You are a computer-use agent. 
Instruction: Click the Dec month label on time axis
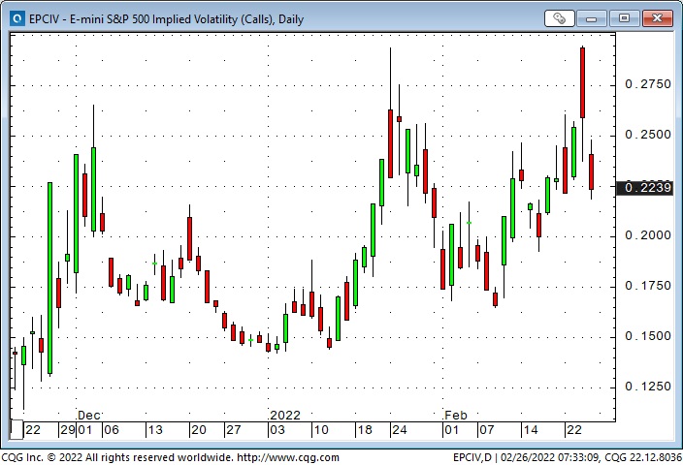[89, 416]
